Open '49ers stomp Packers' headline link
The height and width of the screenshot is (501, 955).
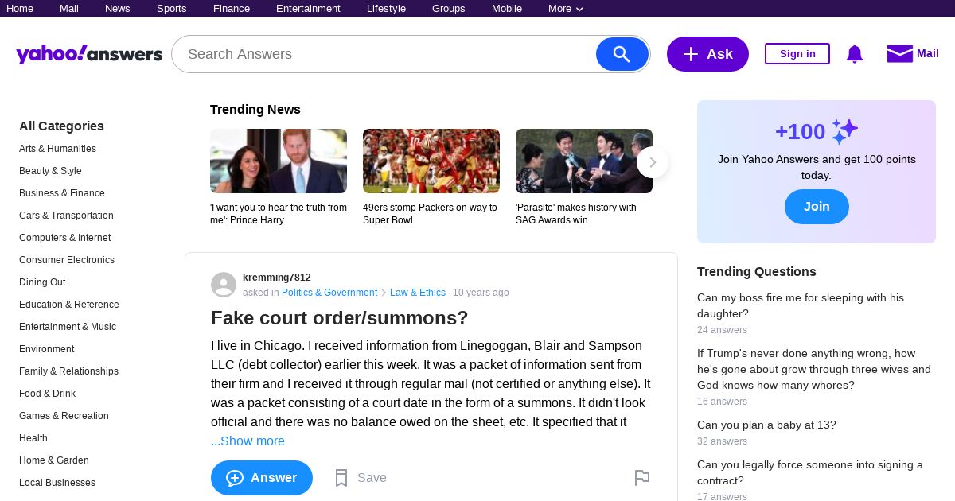(430, 214)
